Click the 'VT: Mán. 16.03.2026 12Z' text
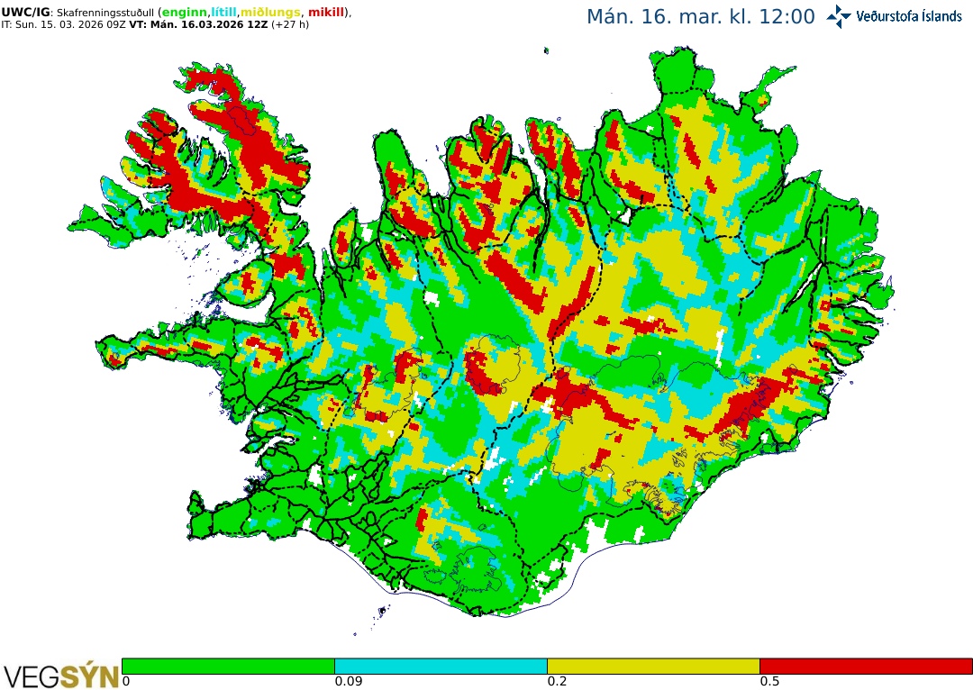Screen dimensions: 973x690 pos(198,25)
